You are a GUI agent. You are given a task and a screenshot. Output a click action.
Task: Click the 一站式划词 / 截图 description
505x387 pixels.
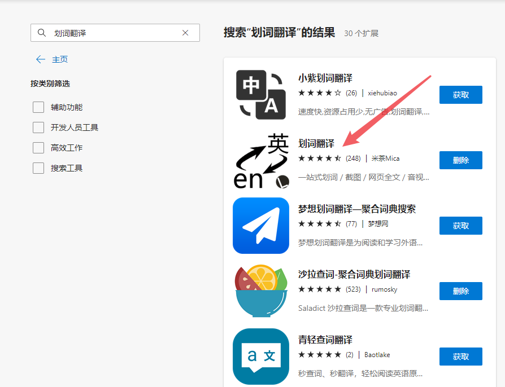[x=364, y=177]
